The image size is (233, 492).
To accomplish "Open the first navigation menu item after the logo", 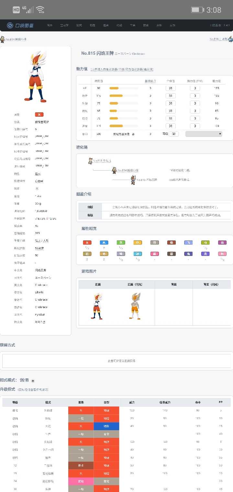I will coord(50,25).
